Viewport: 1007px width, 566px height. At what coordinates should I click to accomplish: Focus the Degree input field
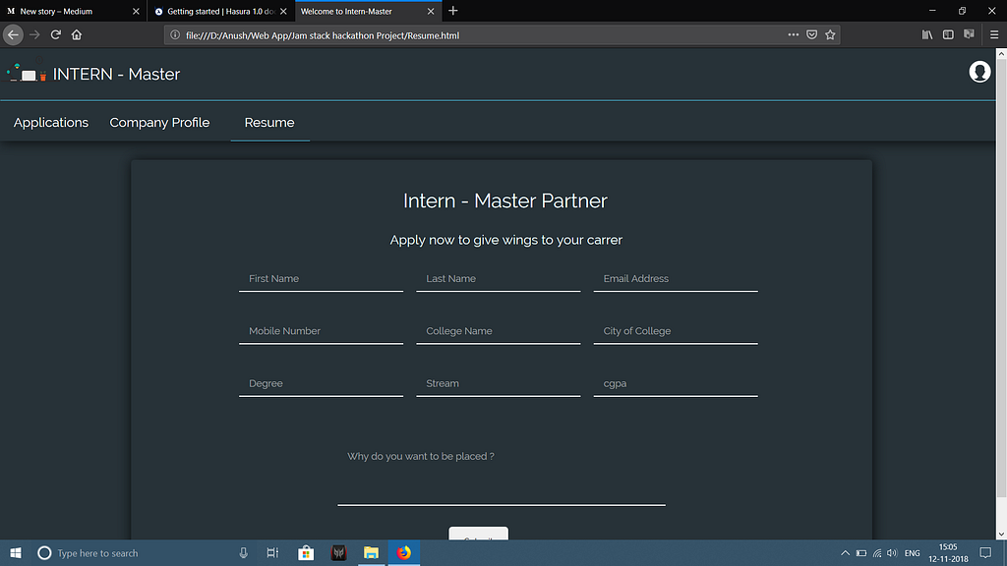tap(322, 384)
